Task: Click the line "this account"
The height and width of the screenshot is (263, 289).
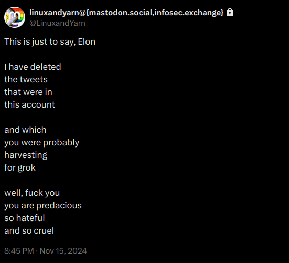Action: 30,105
